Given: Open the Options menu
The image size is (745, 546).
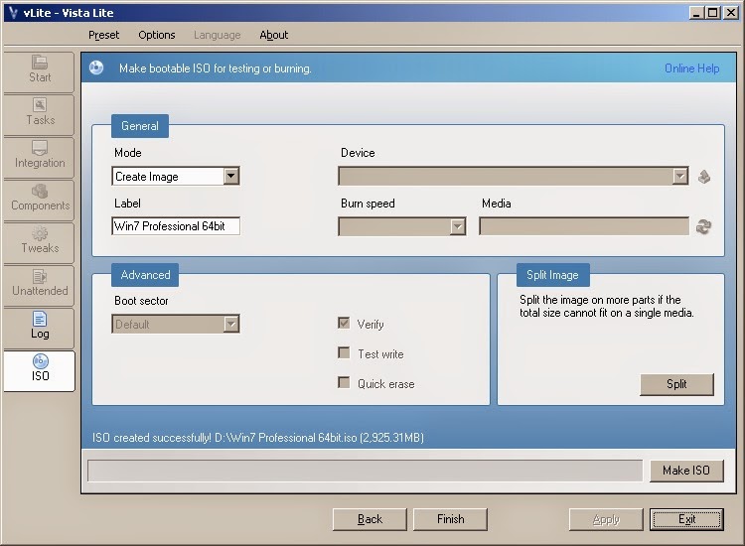Looking at the screenshot, I should pos(157,35).
